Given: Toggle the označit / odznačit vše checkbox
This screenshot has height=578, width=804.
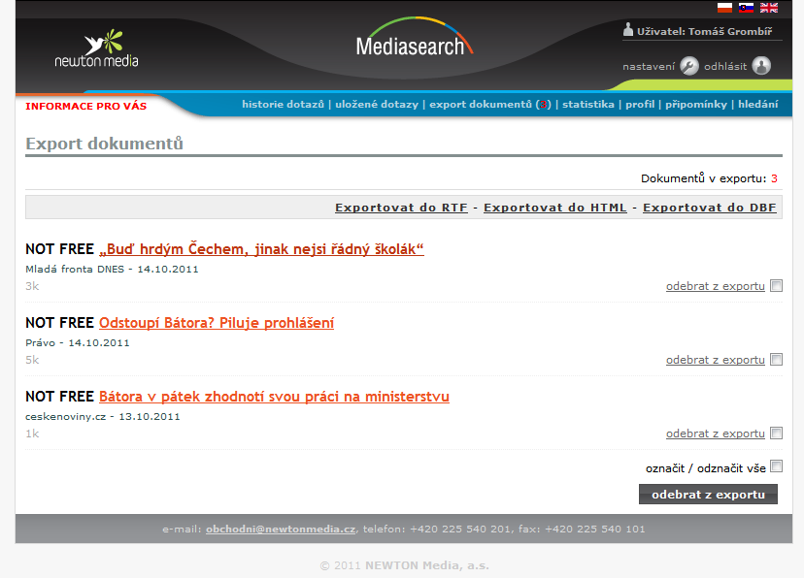Looking at the screenshot, I should 776,466.
